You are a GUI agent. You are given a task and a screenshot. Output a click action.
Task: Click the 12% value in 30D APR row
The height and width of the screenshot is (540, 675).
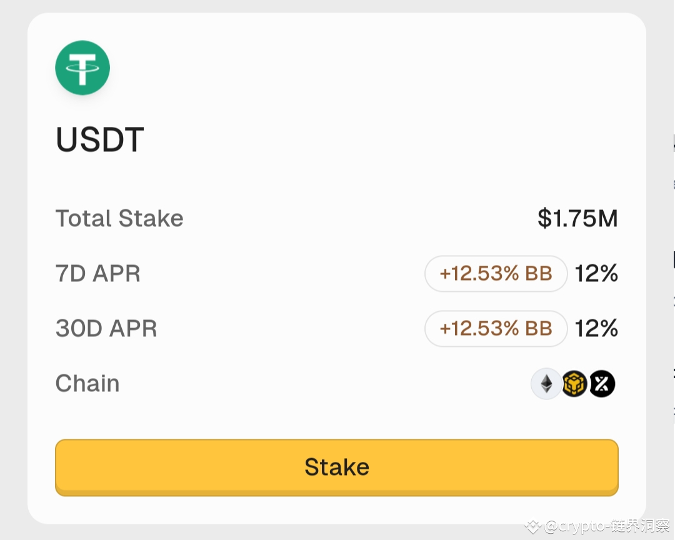click(x=596, y=329)
